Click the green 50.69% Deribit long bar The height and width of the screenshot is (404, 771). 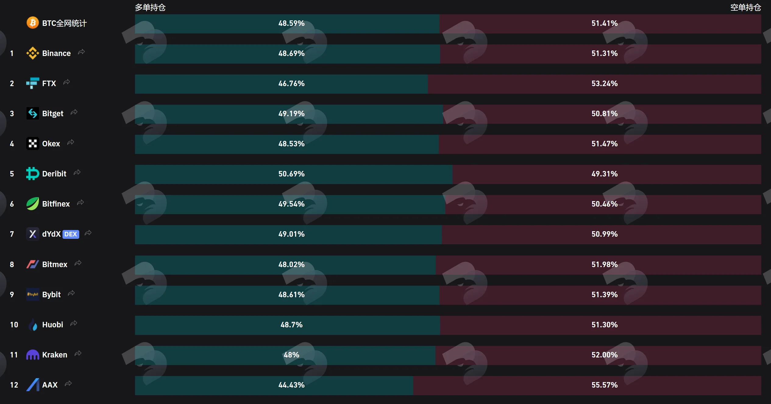[294, 174]
